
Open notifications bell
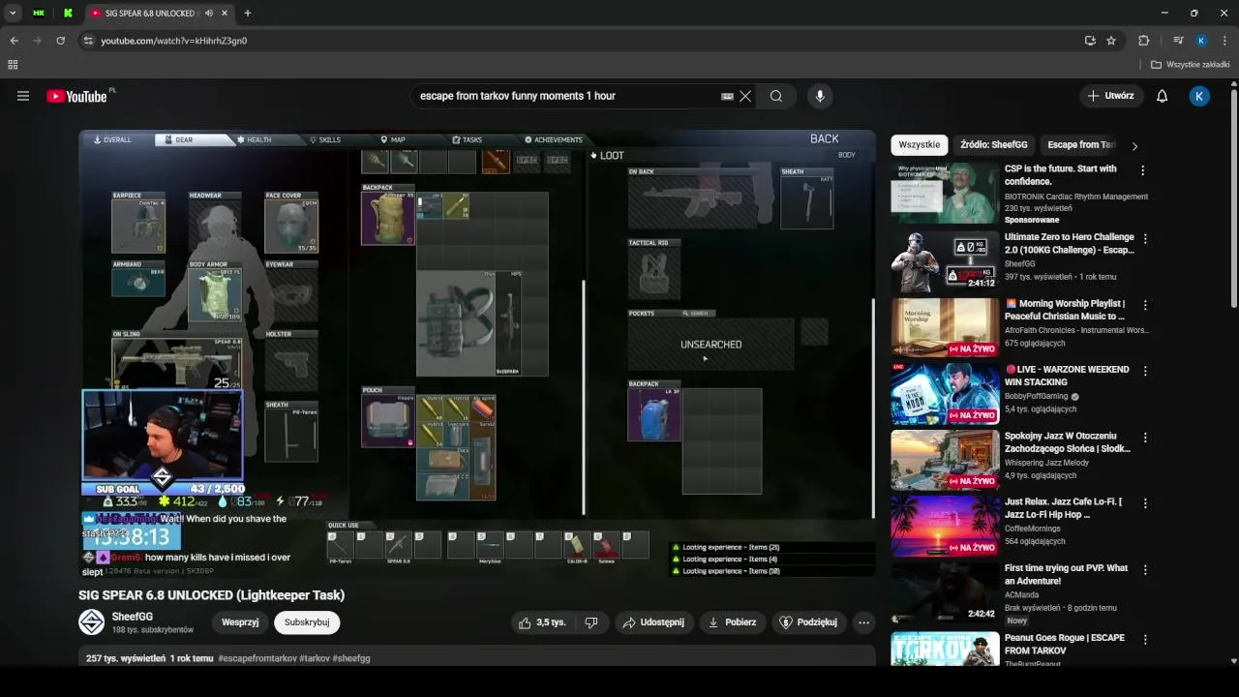[x=1163, y=96]
